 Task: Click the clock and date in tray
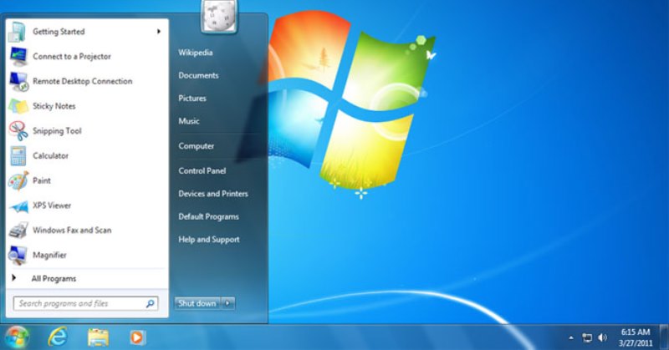click(x=636, y=337)
